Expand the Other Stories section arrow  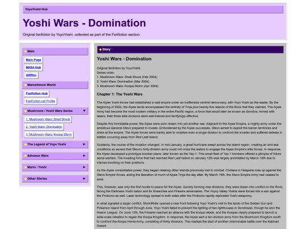point(84,179)
